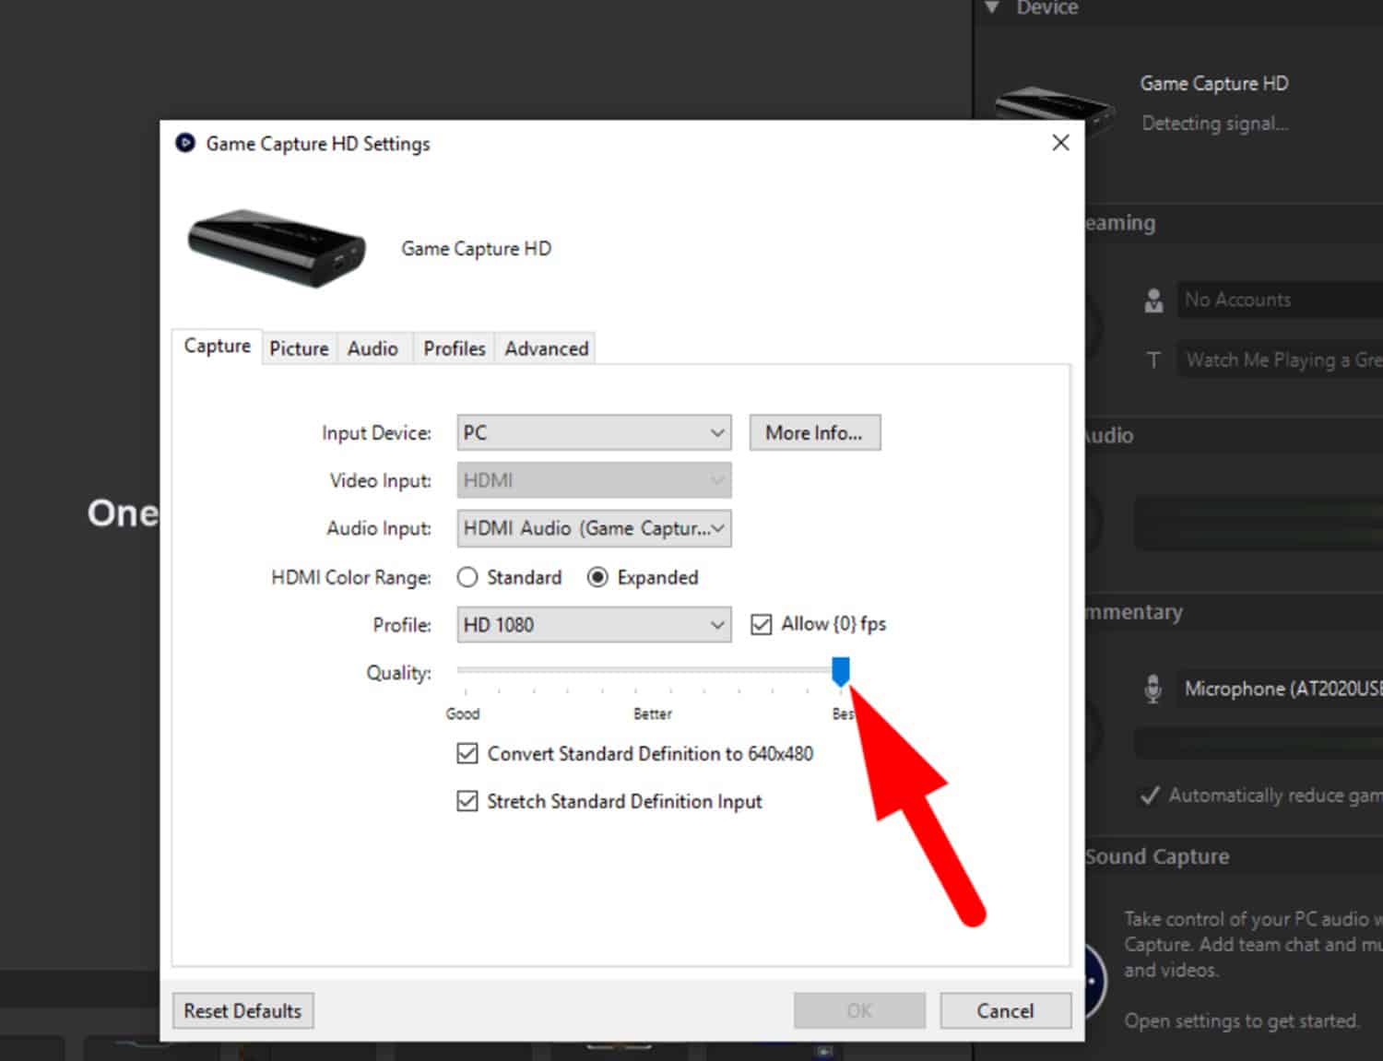1383x1061 pixels.
Task: Click the capture device image in dialog
Action: 277,247
